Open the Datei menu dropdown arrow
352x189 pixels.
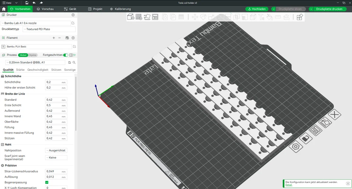pos(16,3)
